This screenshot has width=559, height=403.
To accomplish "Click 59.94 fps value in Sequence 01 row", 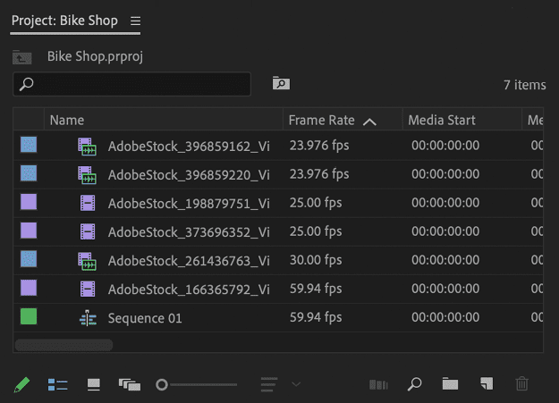I will point(316,317).
